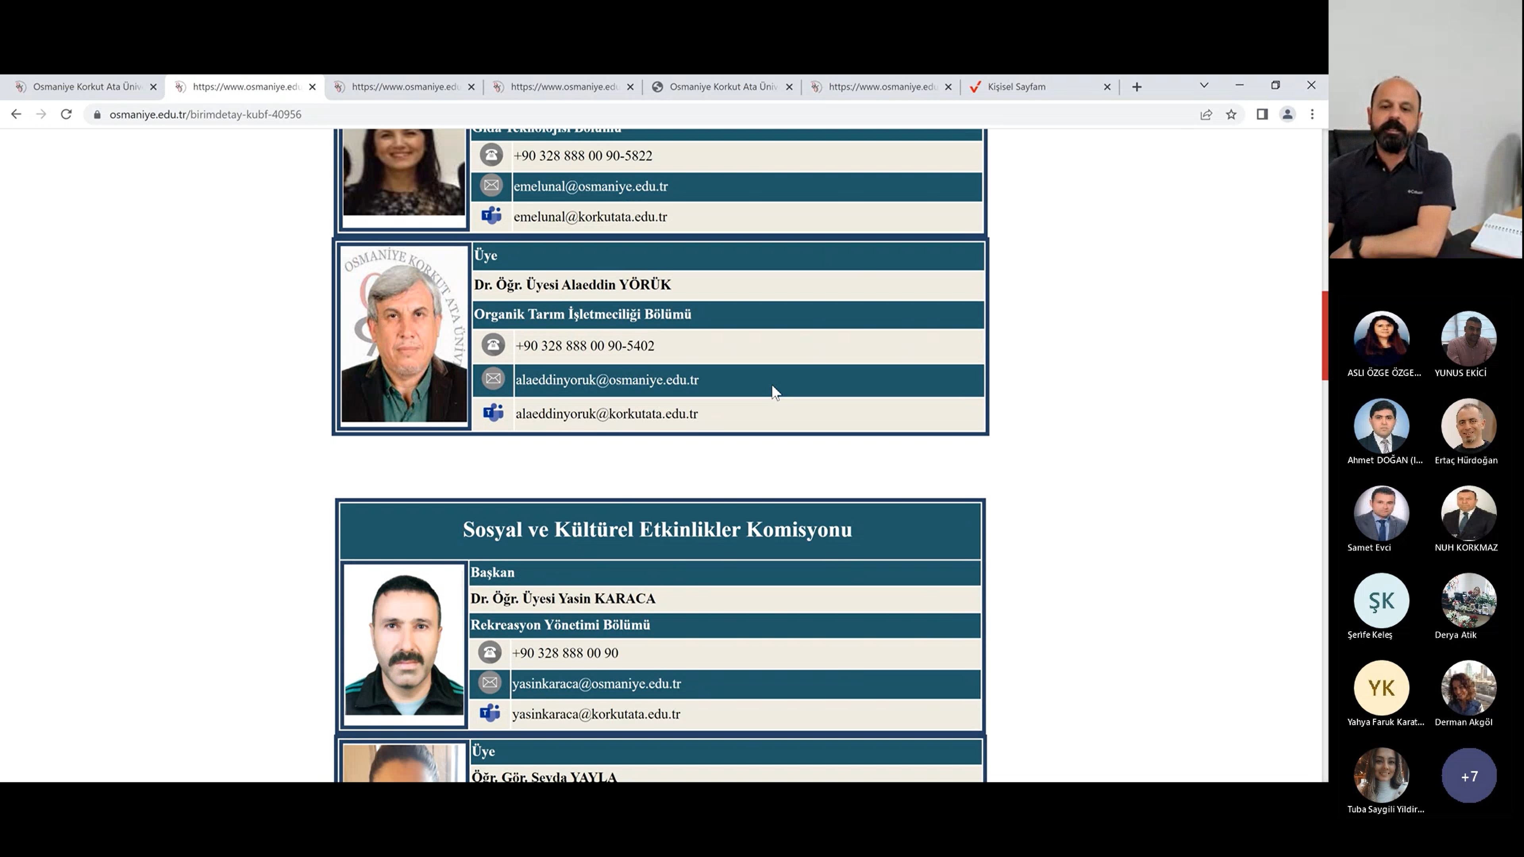Click Sosyal ve Kültürel Etkinlikler Komisyonu heading
The height and width of the screenshot is (857, 1524).
657,529
